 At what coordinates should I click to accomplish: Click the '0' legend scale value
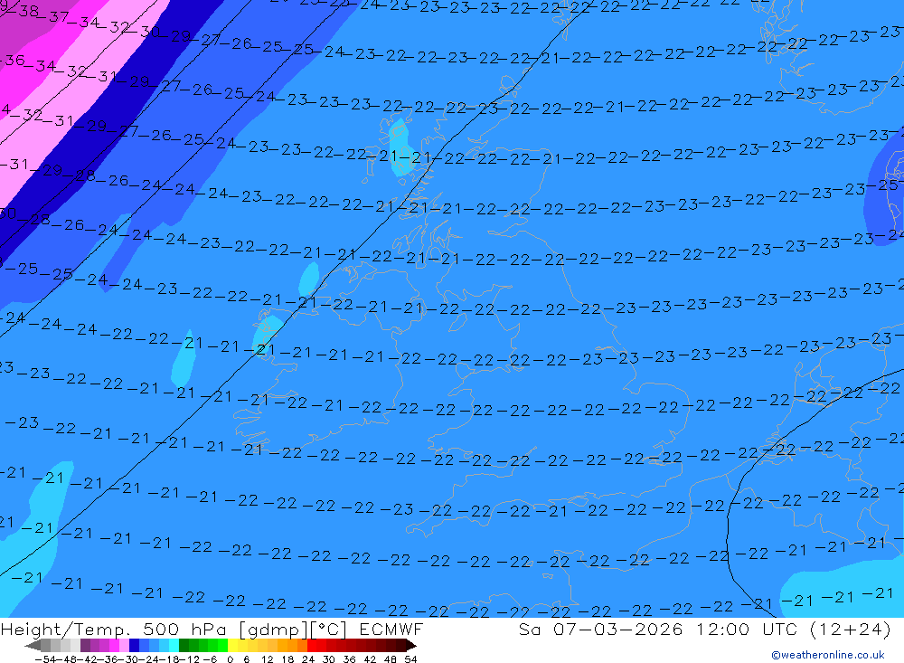(x=230, y=659)
